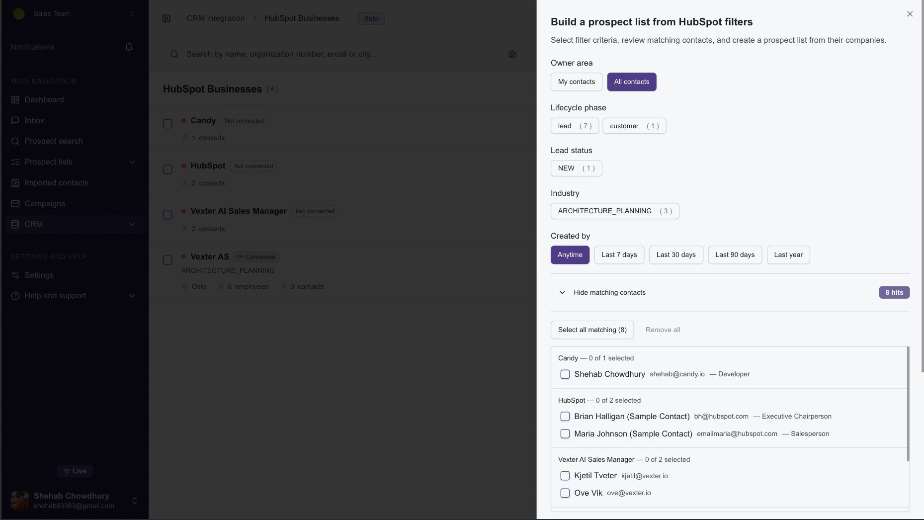Open the user account menu chevron
This screenshot has height=520, width=924.
coord(134,501)
